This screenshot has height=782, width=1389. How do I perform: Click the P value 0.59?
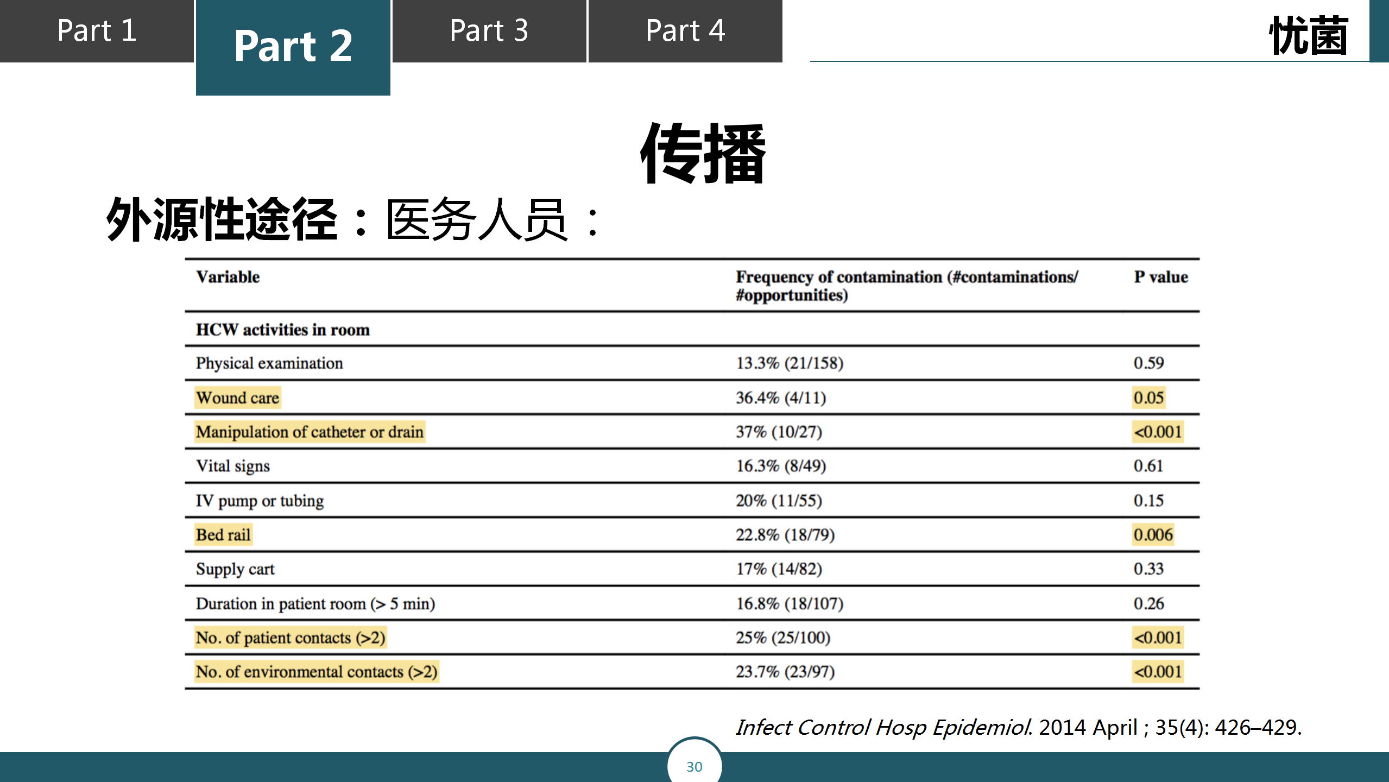[x=1148, y=363]
